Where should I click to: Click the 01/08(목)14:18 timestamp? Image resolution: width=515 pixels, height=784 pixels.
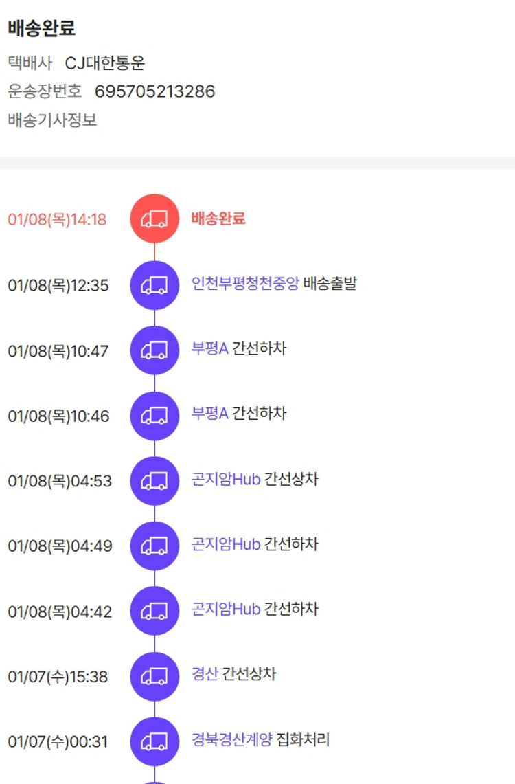click(x=57, y=220)
